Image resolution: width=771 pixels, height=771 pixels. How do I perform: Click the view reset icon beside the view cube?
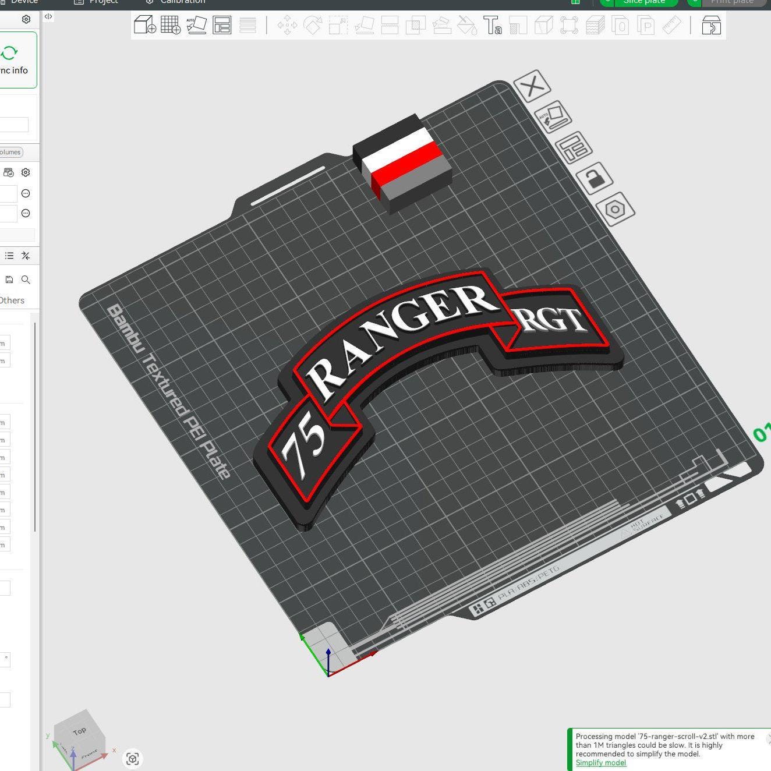click(133, 759)
